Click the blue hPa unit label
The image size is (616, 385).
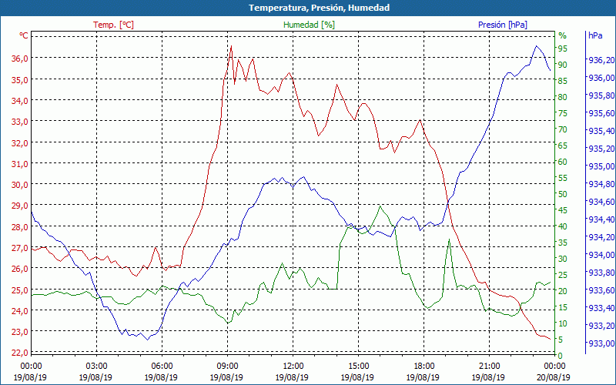pos(595,35)
